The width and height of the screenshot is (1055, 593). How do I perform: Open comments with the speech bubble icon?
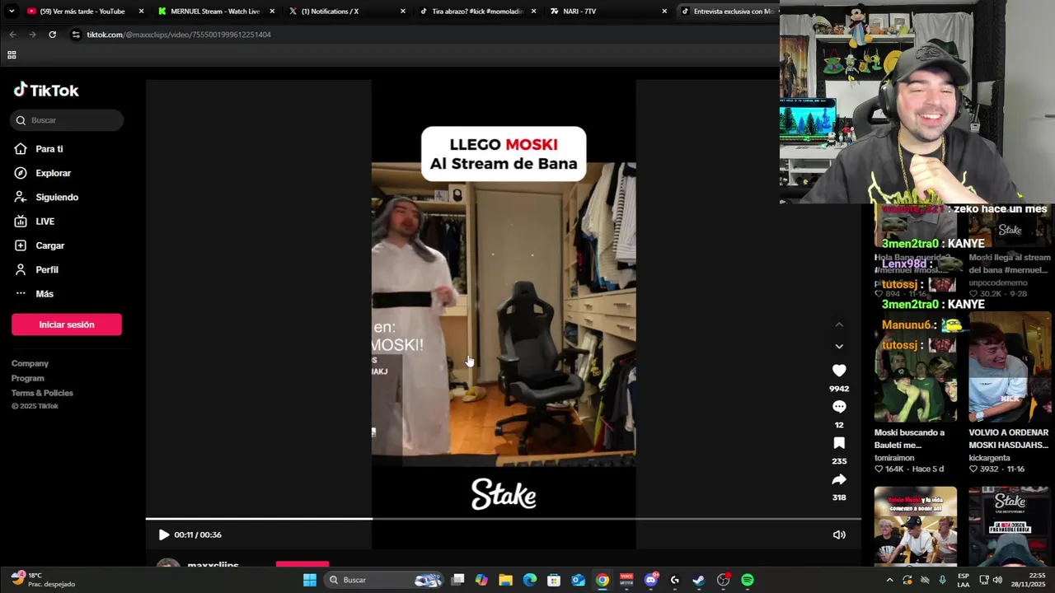click(839, 407)
